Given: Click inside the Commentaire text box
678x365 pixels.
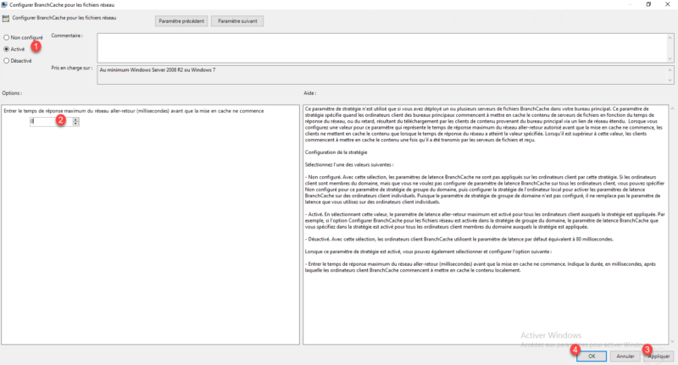Looking at the screenshot, I should [x=382, y=47].
